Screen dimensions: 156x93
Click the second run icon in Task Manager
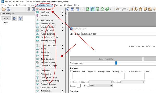(x=20, y=18)
